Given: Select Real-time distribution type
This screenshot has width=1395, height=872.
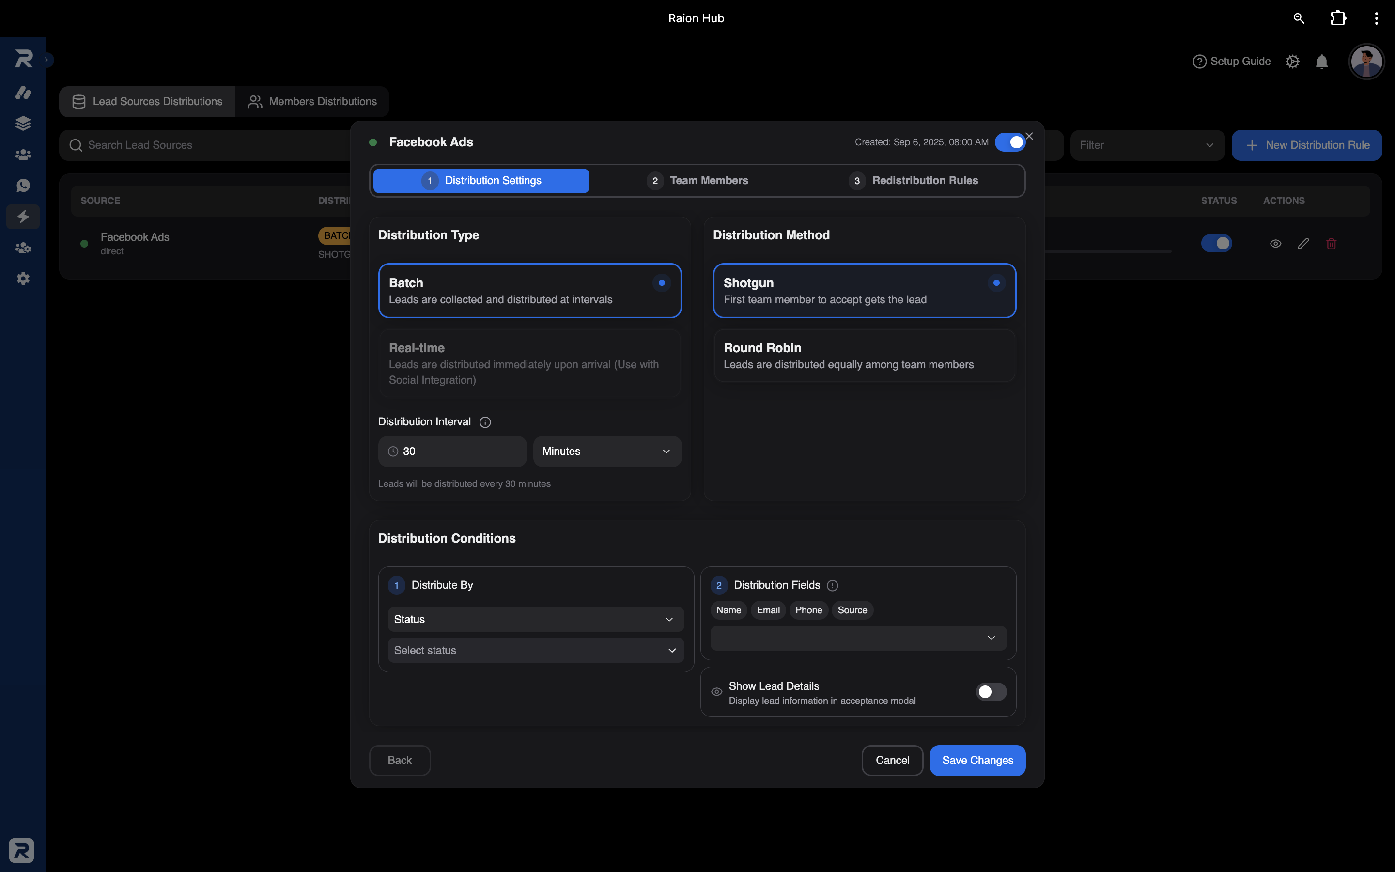Looking at the screenshot, I should point(530,363).
